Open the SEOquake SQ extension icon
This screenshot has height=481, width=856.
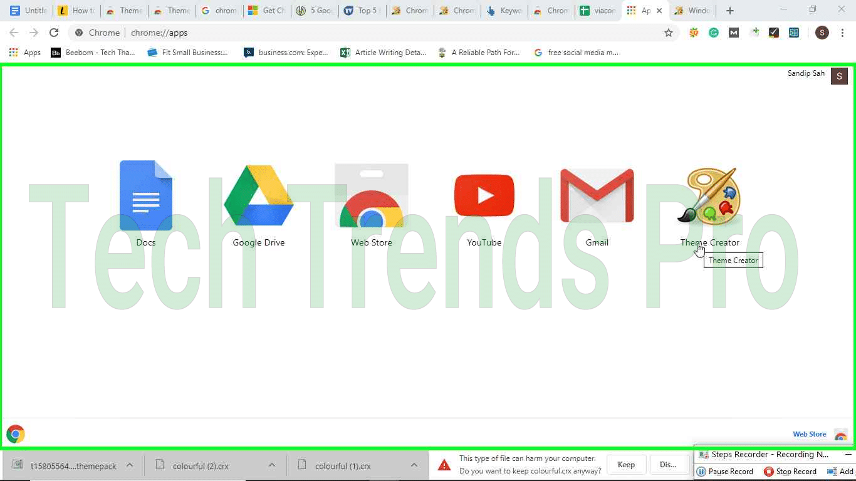tap(694, 33)
